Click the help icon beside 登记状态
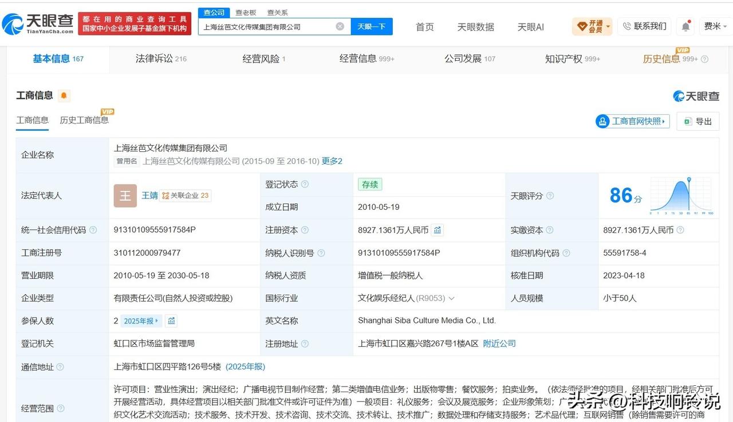 [305, 184]
